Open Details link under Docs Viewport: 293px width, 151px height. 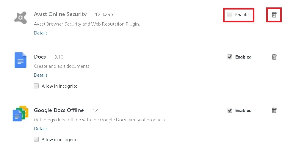pos(41,75)
